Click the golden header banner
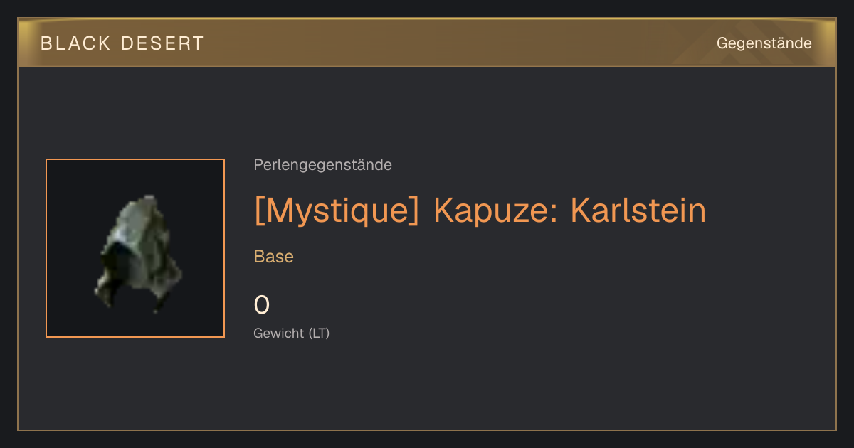This screenshot has height=448, width=854. (427, 43)
